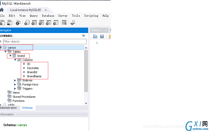Screen dimensions: 210x131
Task: Open the Database menu
Action: tap(48, 16)
